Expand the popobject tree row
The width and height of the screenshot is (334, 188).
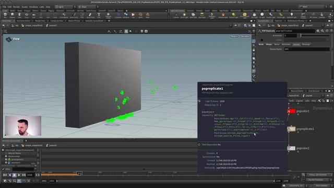[6, 162]
